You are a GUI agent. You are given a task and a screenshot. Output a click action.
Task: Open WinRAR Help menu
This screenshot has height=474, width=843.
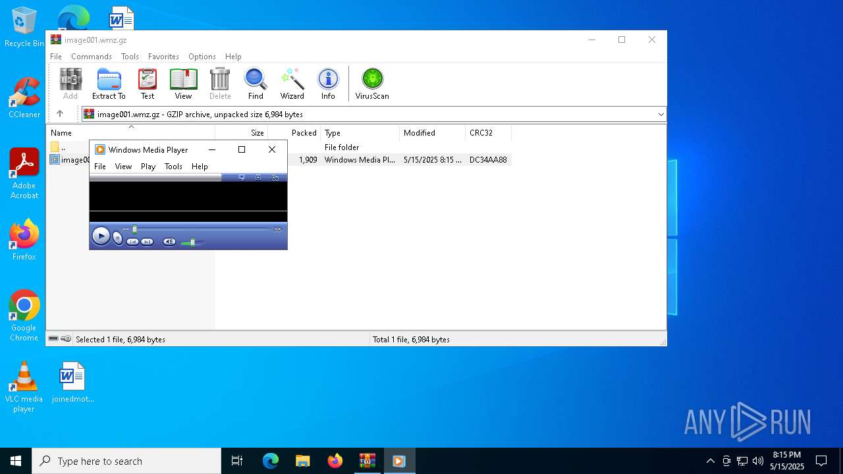[x=233, y=57]
